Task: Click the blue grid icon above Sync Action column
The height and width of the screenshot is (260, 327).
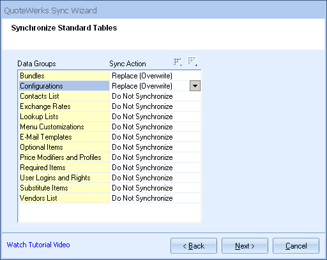Action: tap(178, 62)
